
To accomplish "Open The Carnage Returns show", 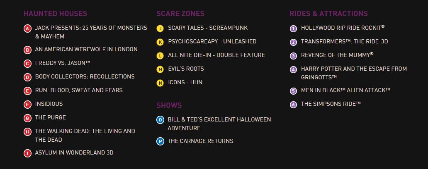I will pos(201,141).
